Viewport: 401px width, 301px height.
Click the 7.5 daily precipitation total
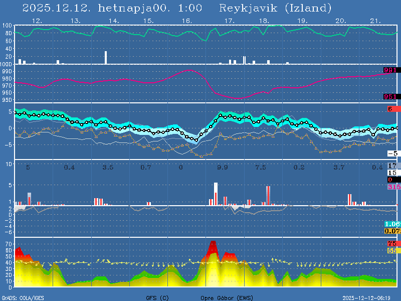(261, 167)
